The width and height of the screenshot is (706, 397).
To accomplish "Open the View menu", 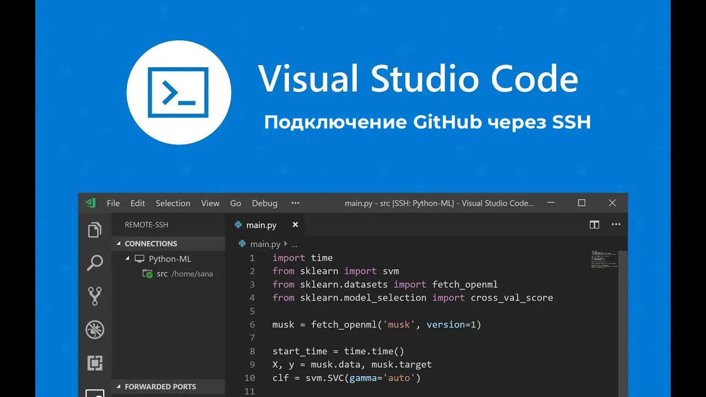I will click(x=210, y=203).
